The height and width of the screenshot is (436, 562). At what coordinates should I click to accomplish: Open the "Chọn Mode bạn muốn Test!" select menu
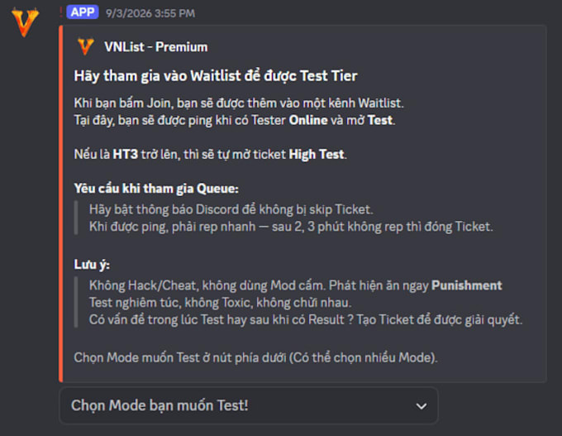tap(249, 406)
